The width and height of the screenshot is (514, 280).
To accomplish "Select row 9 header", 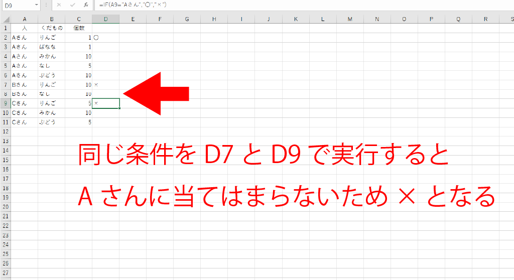I will pos(5,103).
